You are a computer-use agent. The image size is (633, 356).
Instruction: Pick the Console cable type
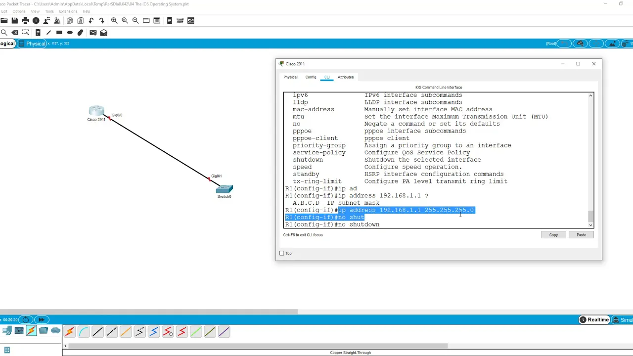84,332
